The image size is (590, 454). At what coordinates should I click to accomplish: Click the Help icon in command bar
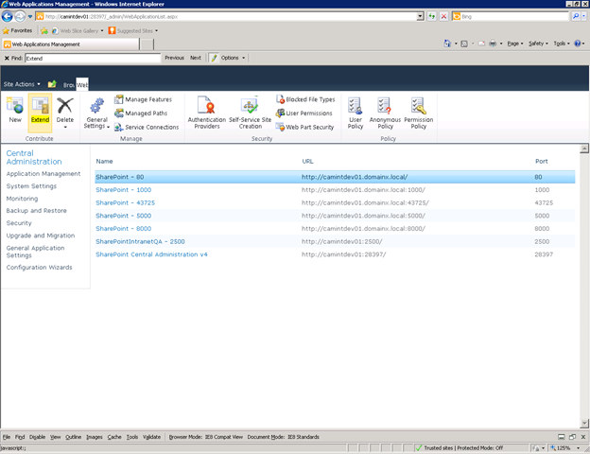(x=577, y=44)
